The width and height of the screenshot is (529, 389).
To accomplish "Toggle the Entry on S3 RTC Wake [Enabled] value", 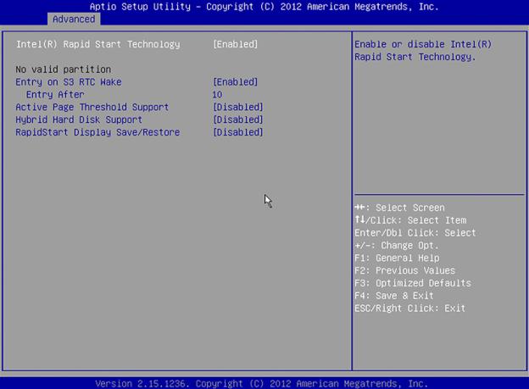I will click(236, 82).
